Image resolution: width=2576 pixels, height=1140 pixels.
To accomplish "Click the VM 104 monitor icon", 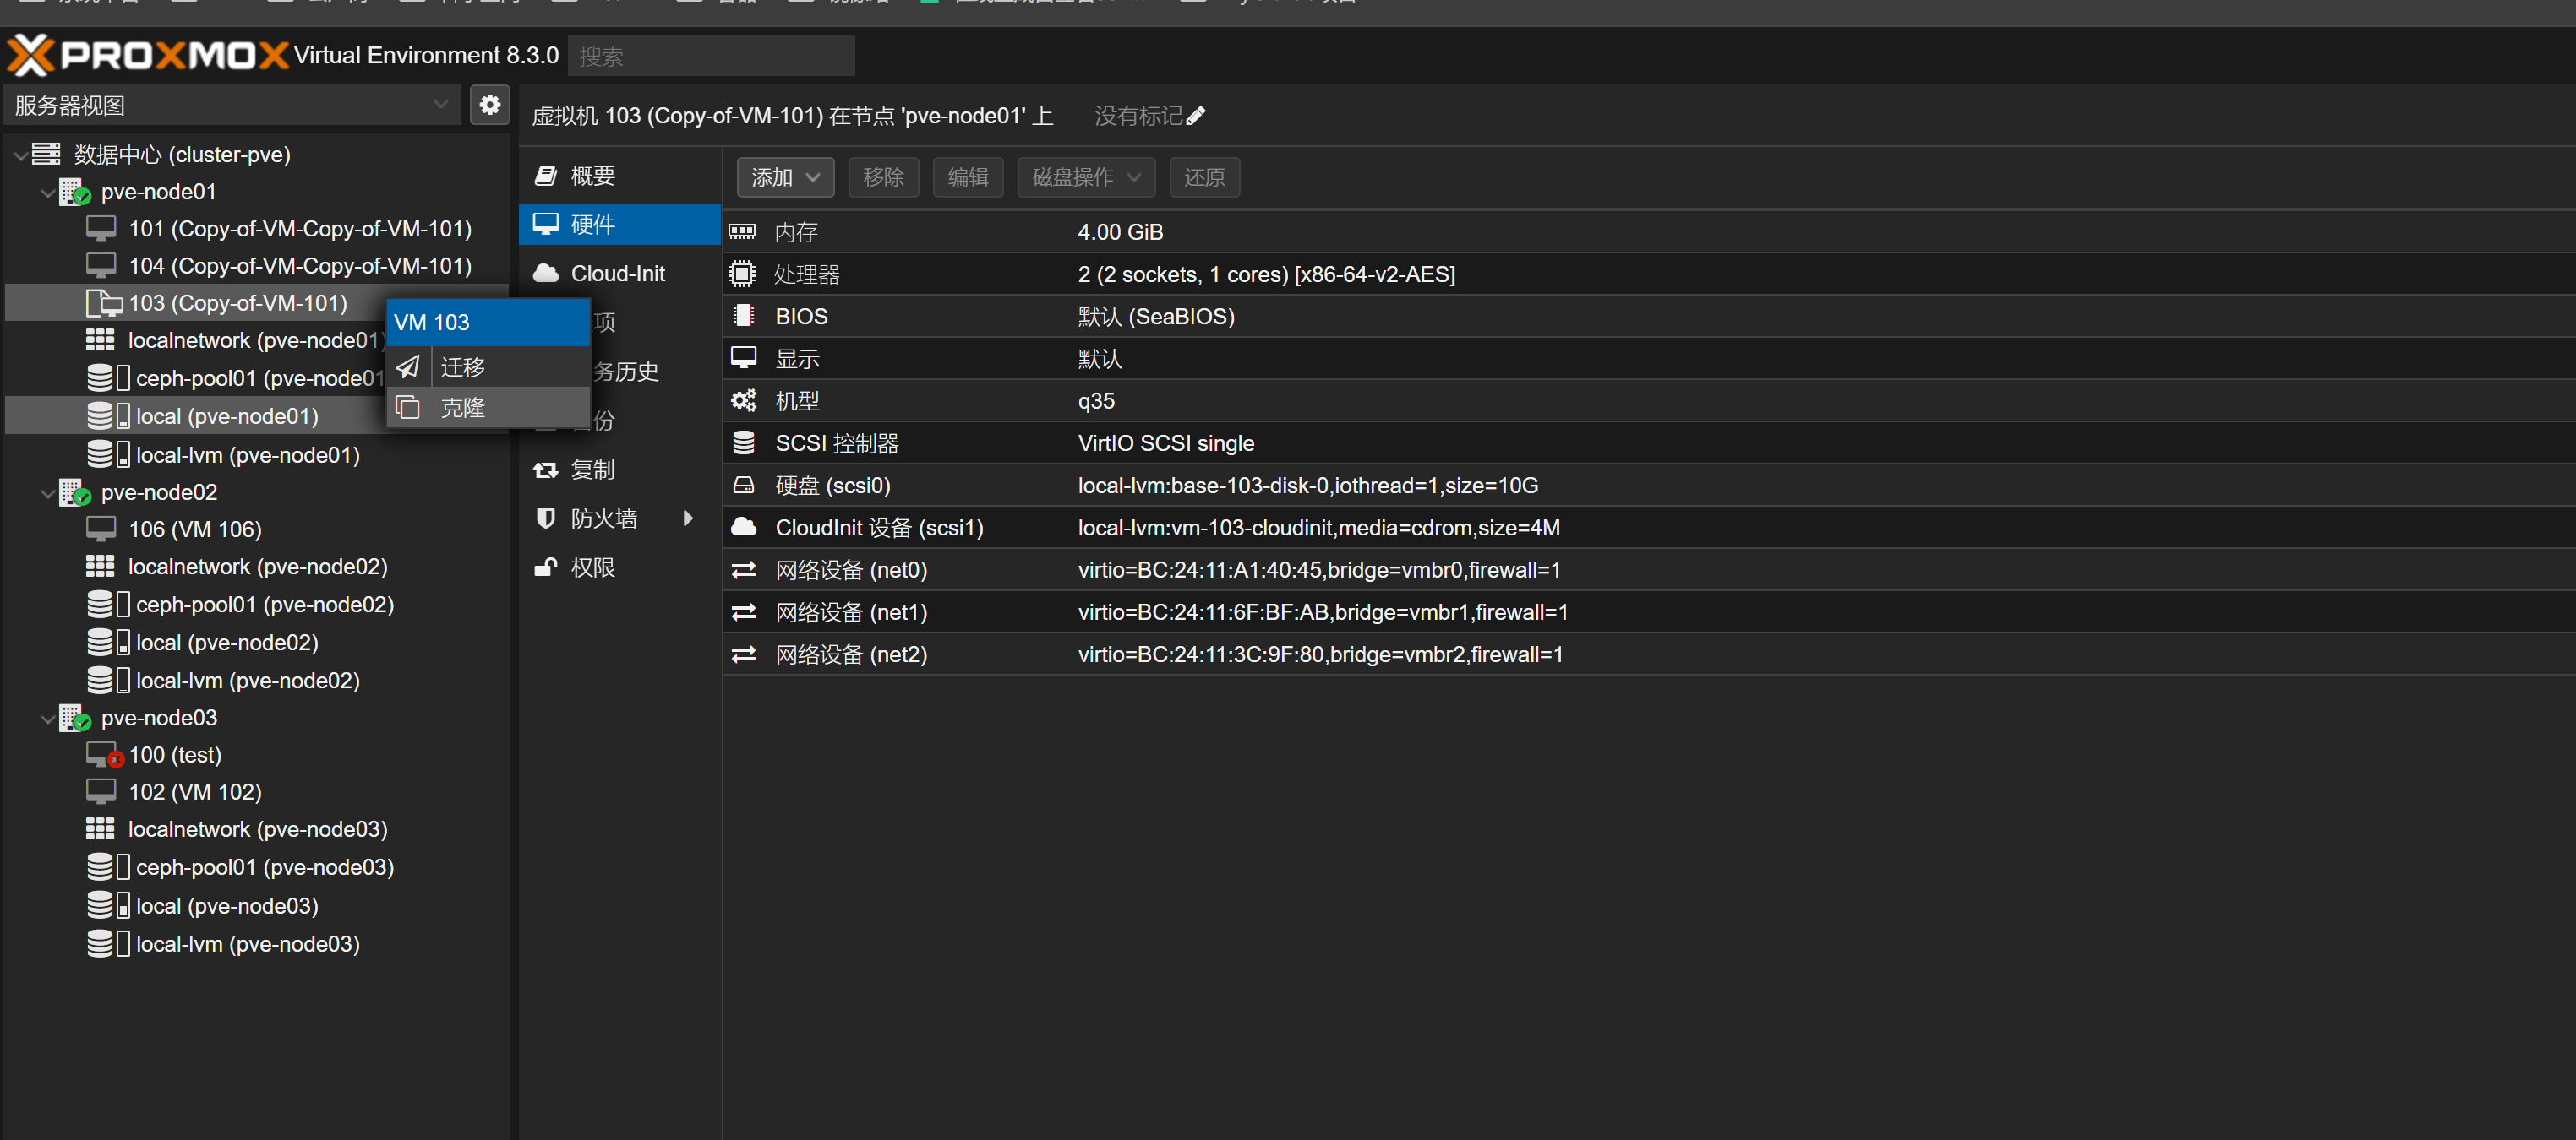I will pyautogui.click(x=101, y=266).
